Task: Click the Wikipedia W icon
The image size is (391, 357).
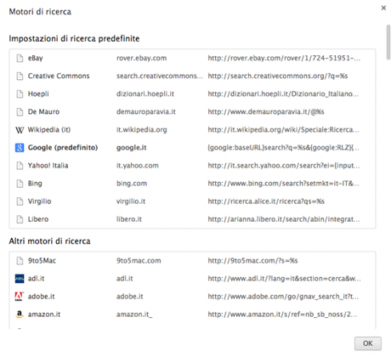Action: [x=20, y=130]
